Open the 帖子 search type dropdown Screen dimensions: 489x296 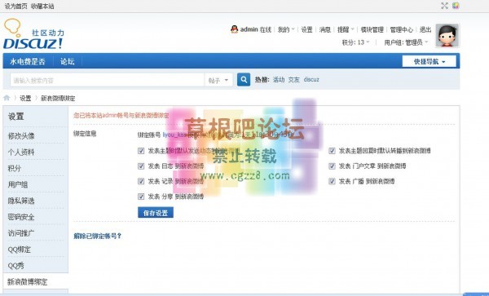coord(218,80)
